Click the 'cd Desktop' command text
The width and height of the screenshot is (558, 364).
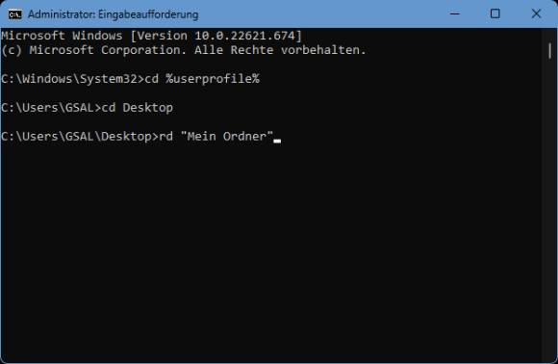pos(138,108)
